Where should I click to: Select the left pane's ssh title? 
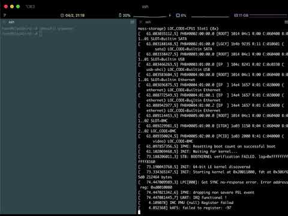[11, 22]
